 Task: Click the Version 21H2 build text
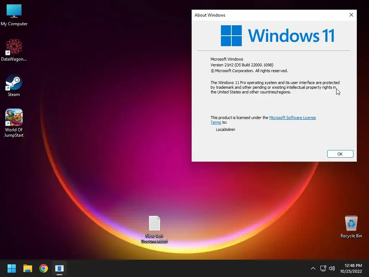(242, 65)
